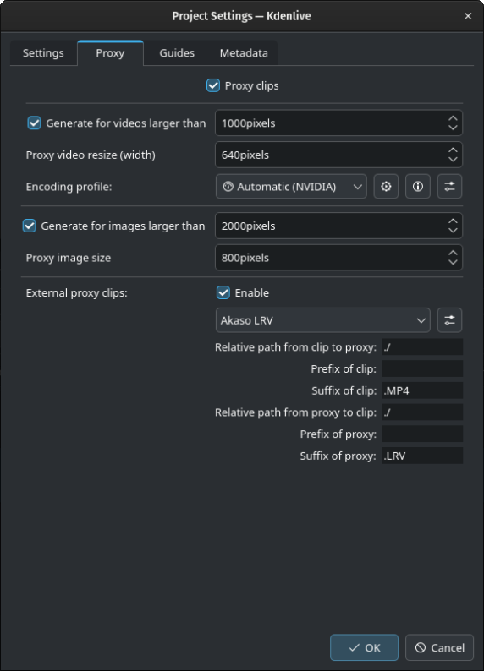Increase video size threshold with up arrow
Screen dimensions: 484x671
click(453, 118)
